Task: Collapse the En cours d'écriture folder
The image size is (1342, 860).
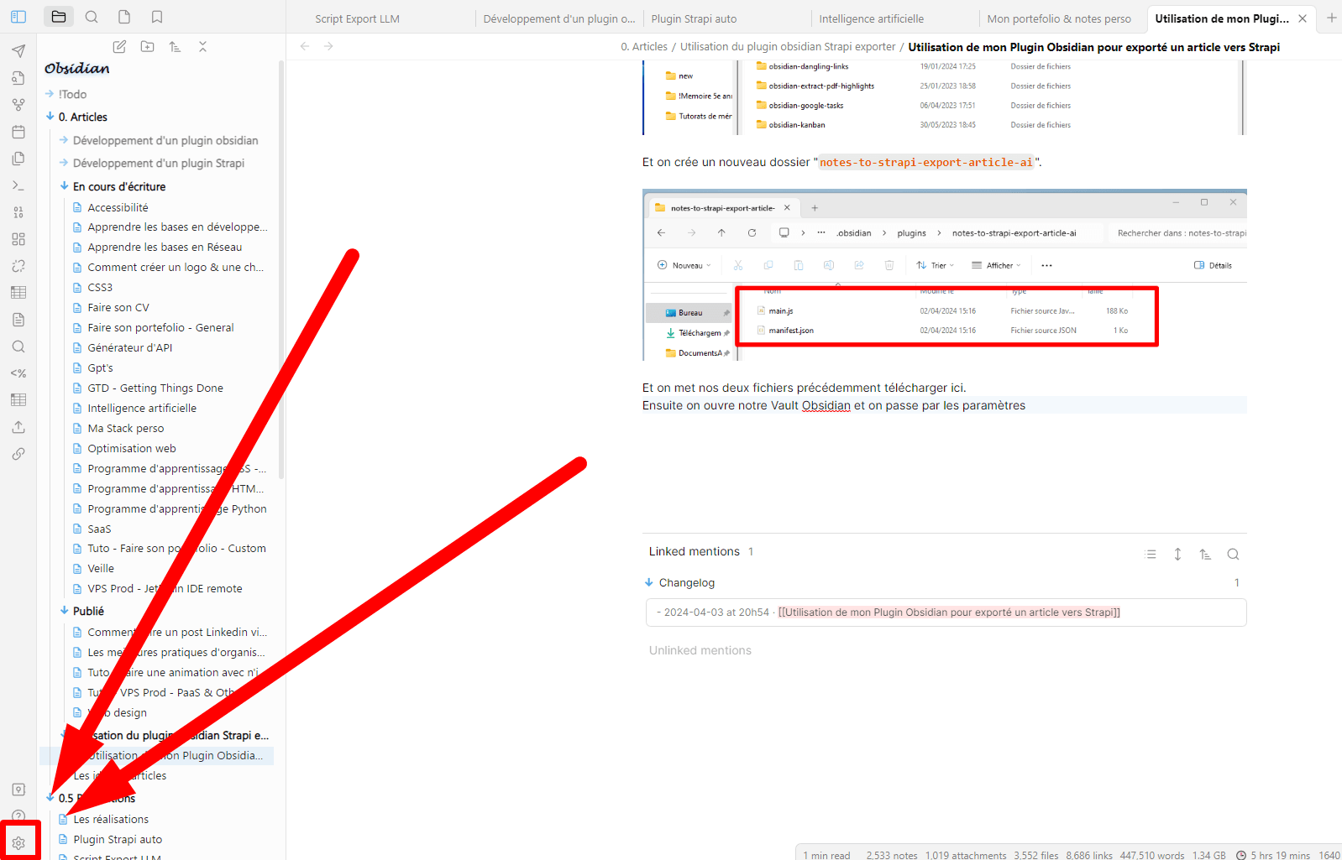Action: click(x=119, y=186)
